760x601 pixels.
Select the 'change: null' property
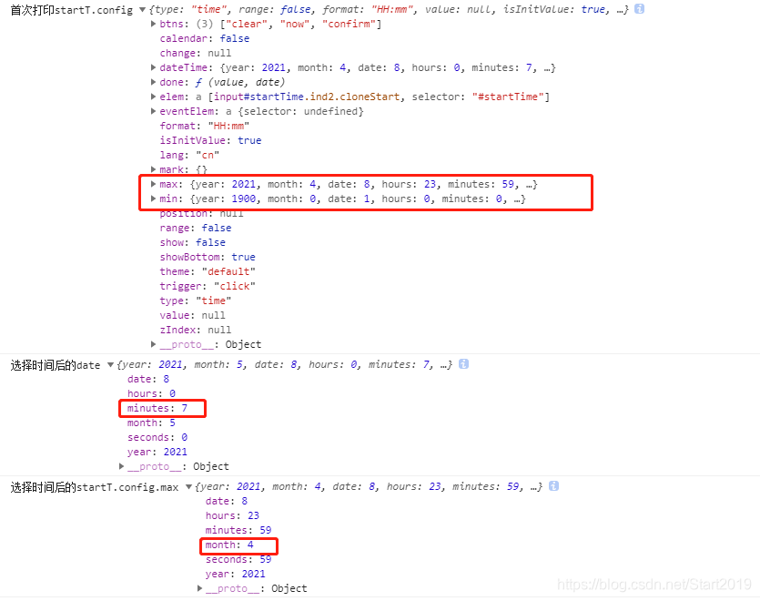tap(196, 53)
